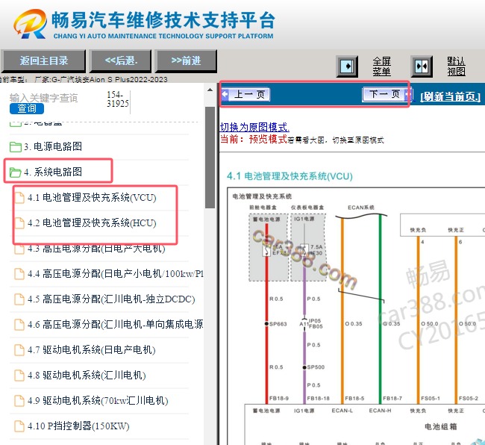Open 4.2 电池管理及快充系统(HCU)
Viewport: 485px width, 445px height.
(x=92, y=222)
